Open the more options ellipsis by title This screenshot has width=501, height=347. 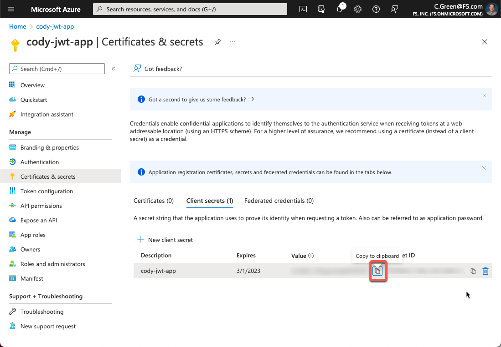(x=232, y=42)
